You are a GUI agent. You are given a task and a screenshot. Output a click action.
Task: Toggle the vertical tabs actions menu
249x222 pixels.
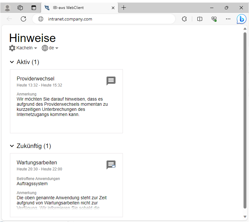coord(34,8)
